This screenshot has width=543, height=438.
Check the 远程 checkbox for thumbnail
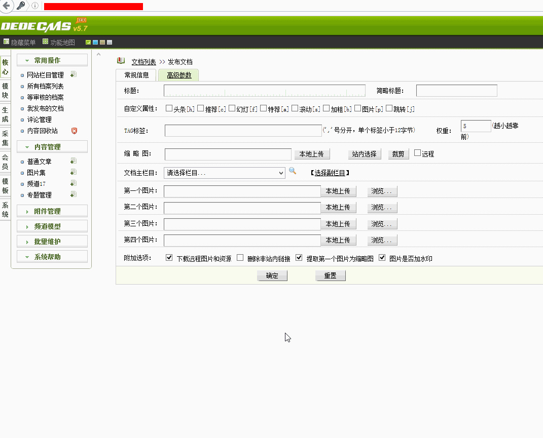(417, 153)
